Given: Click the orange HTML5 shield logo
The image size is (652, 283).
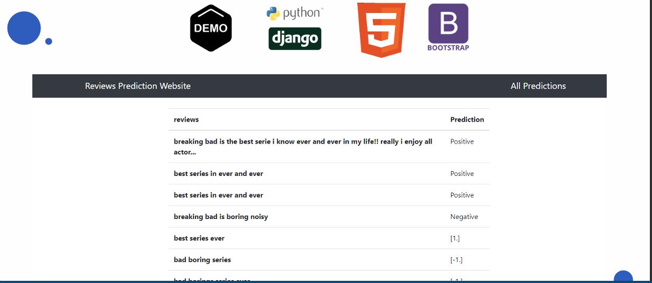Looking at the screenshot, I should (381, 30).
